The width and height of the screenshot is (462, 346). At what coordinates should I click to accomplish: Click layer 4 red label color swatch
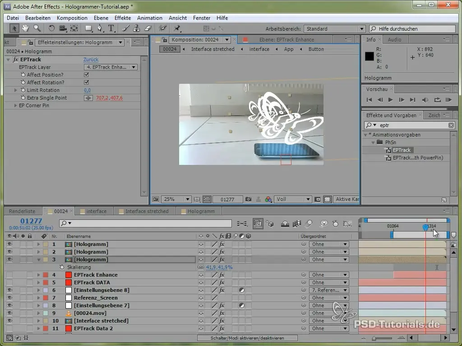coord(46,275)
